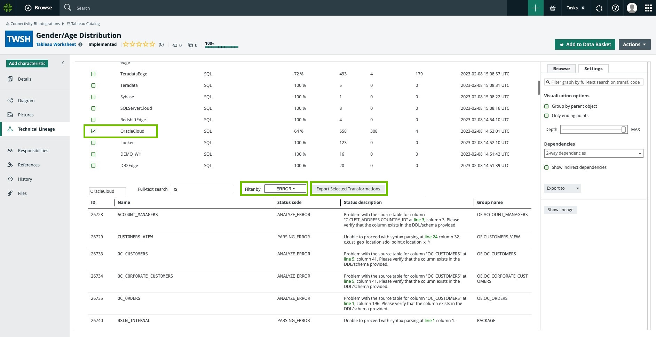Click the Depth slider handle
This screenshot has height=337, width=656.
pyautogui.click(x=623, y=130)
